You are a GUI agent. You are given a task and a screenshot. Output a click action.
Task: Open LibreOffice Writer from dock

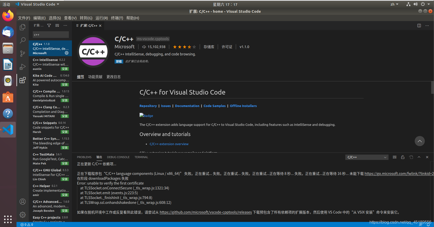pos(8,65)
